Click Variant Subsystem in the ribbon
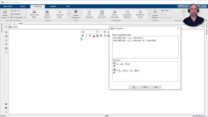 [114, 14]
